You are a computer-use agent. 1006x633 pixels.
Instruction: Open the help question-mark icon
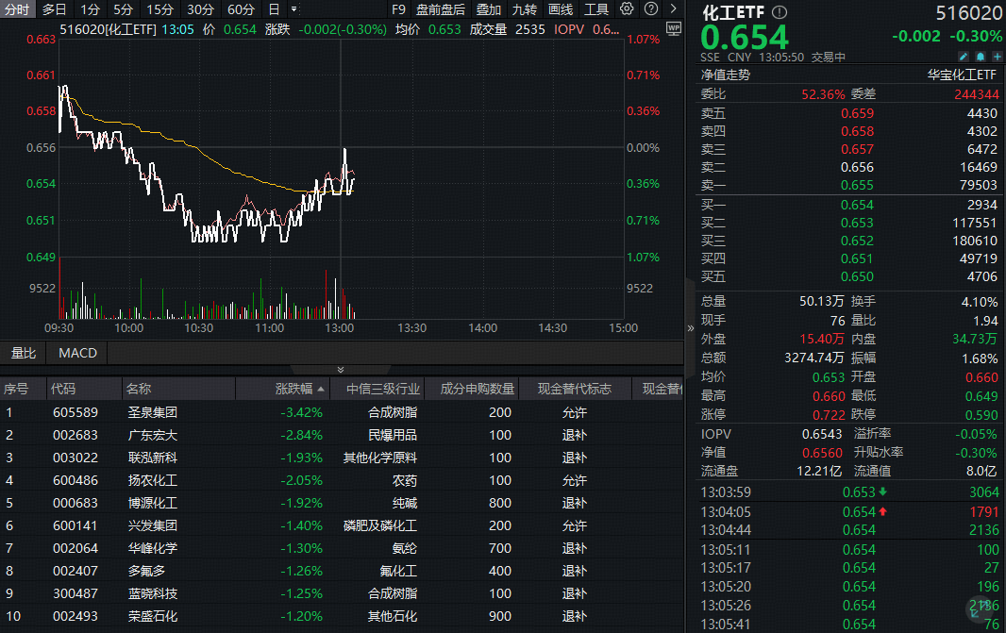651,8
